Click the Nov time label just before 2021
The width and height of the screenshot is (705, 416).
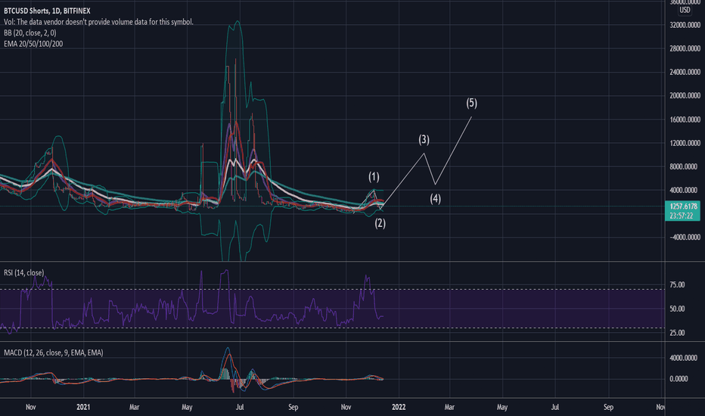(30, 407)
